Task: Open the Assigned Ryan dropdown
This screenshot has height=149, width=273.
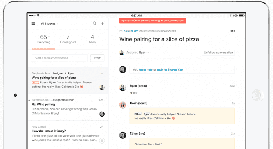Action: click(x=137, y=53)
